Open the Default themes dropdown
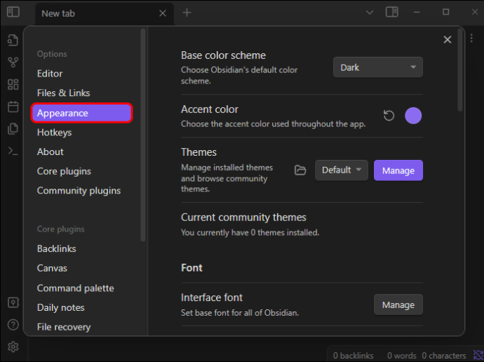The width and height of the screenshot is (484, 362). click(x=342, y=170)
